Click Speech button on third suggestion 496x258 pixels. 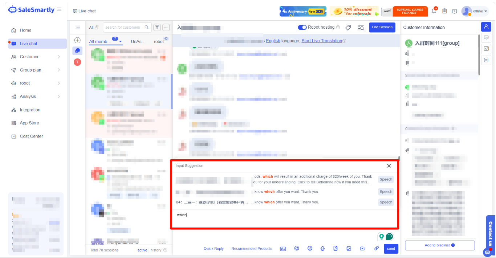click(386, 202)
